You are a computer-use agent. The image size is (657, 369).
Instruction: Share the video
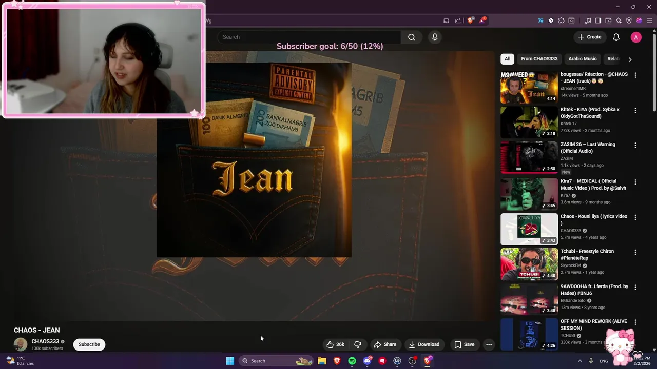point(385,344)
